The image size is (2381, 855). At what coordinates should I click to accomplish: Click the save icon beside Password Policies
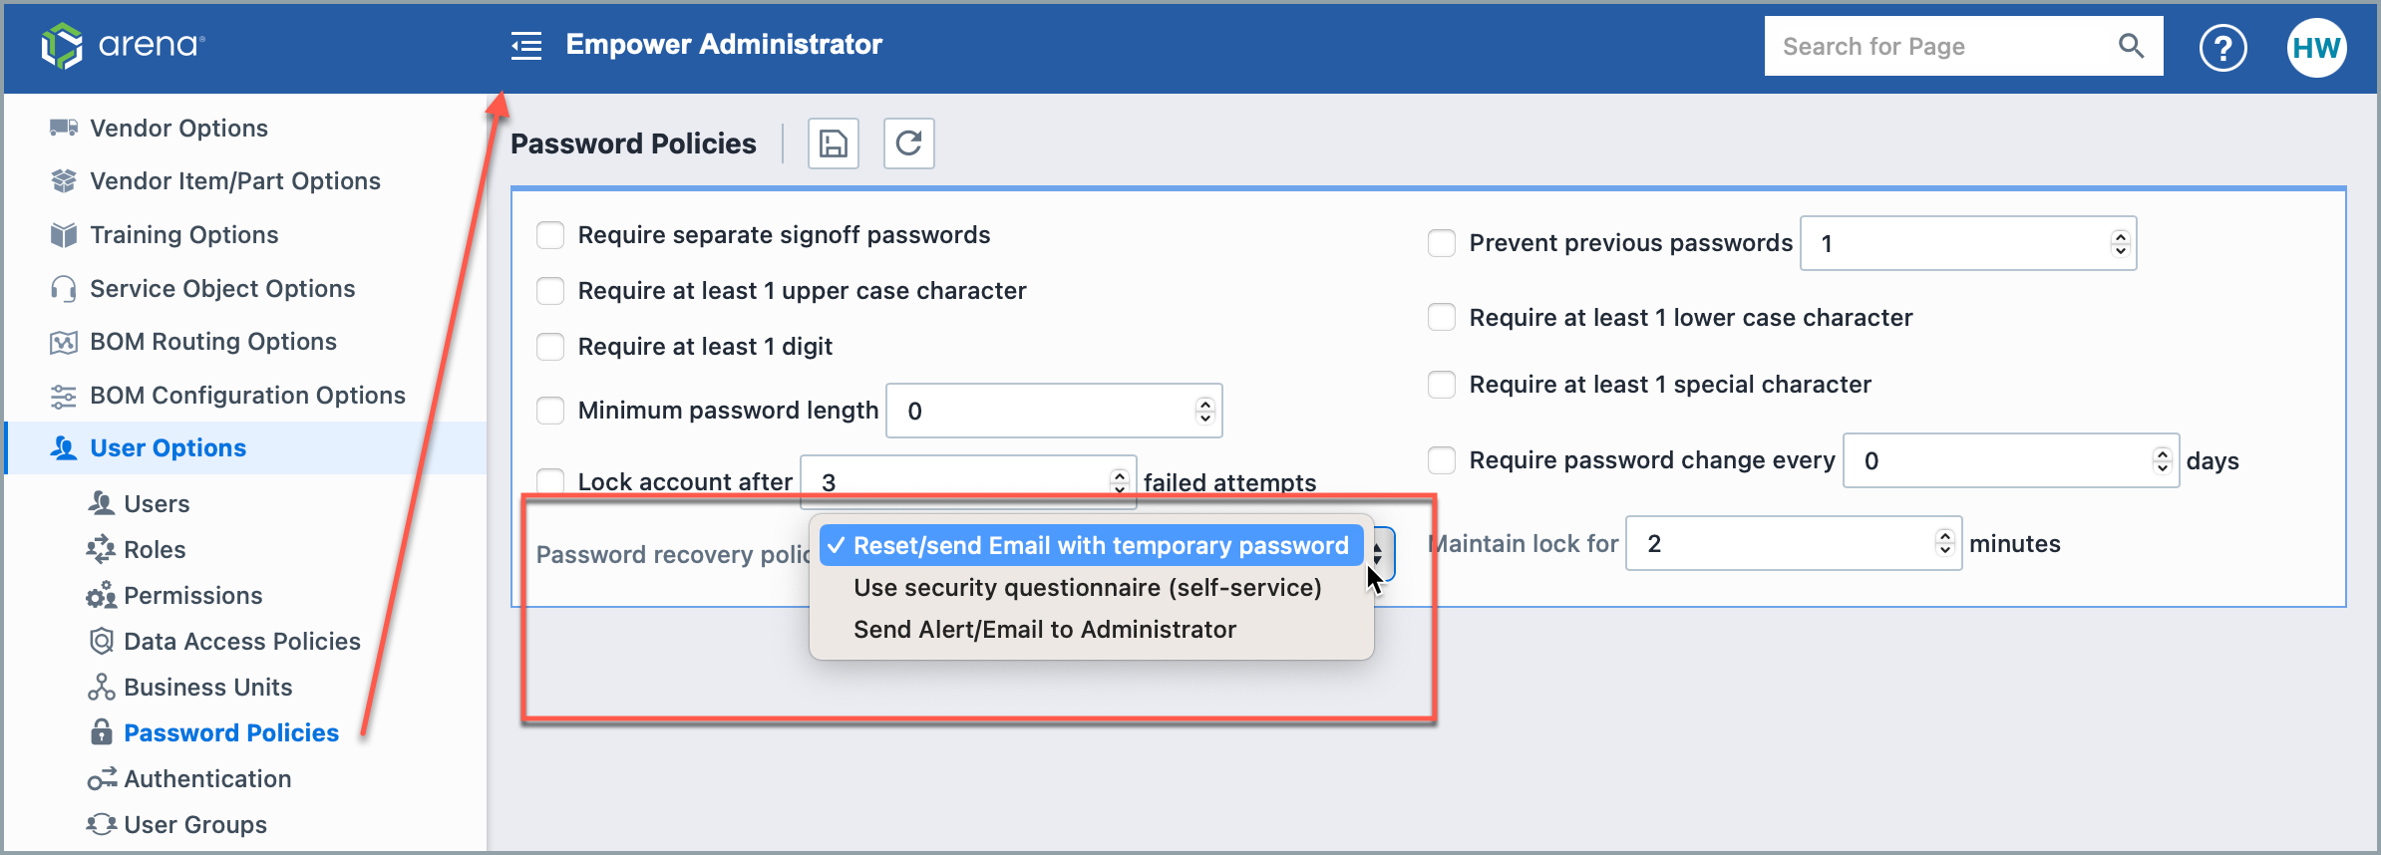click(833, 143)
